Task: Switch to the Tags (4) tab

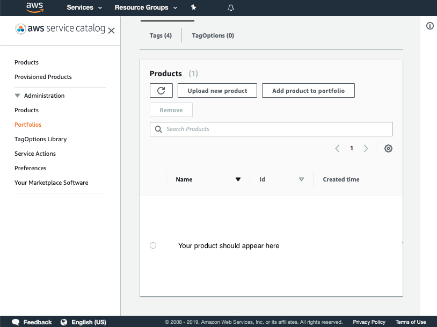Action: 161,35
